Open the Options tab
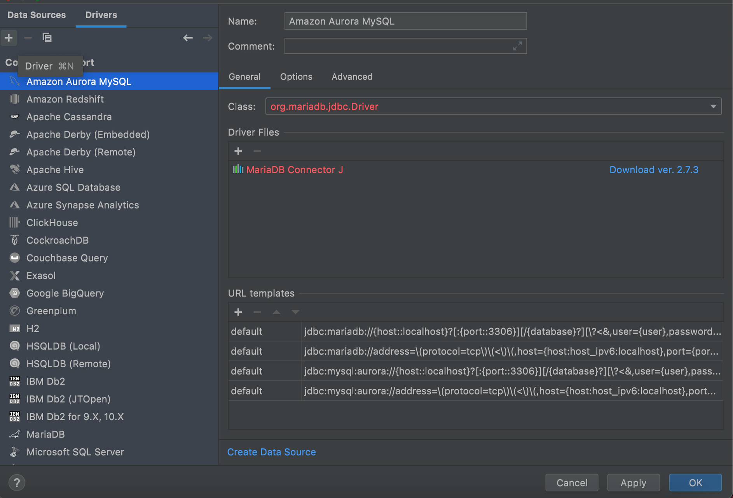733x498 pixels. pos(296,77)
